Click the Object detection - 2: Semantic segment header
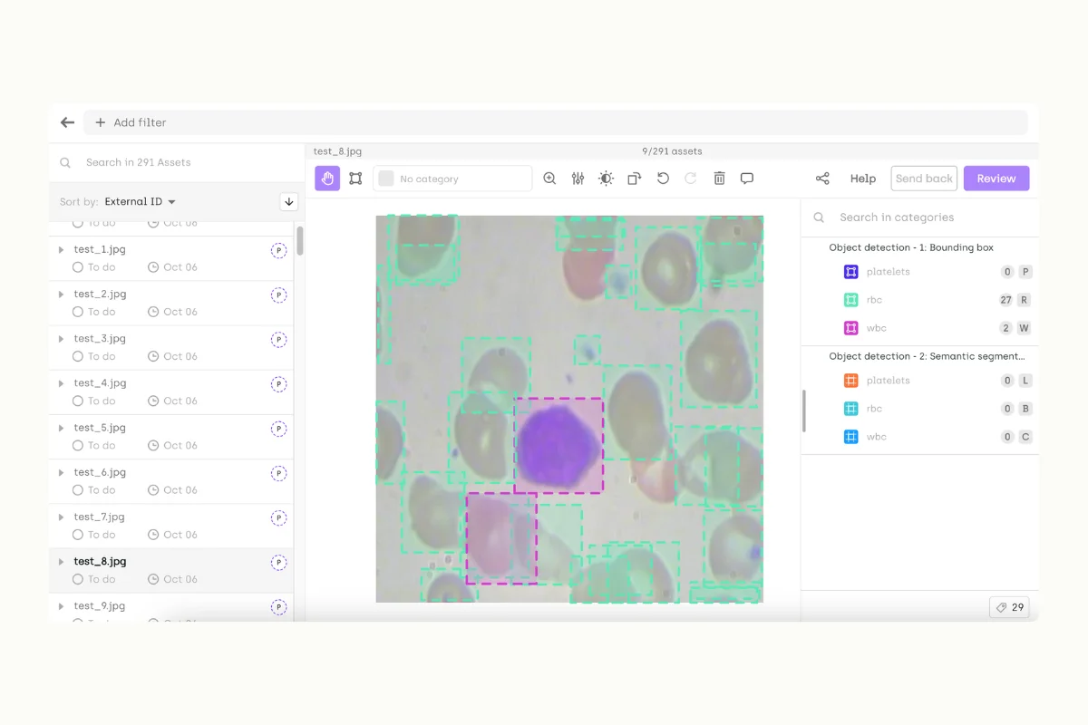 [x=927, y=356]
